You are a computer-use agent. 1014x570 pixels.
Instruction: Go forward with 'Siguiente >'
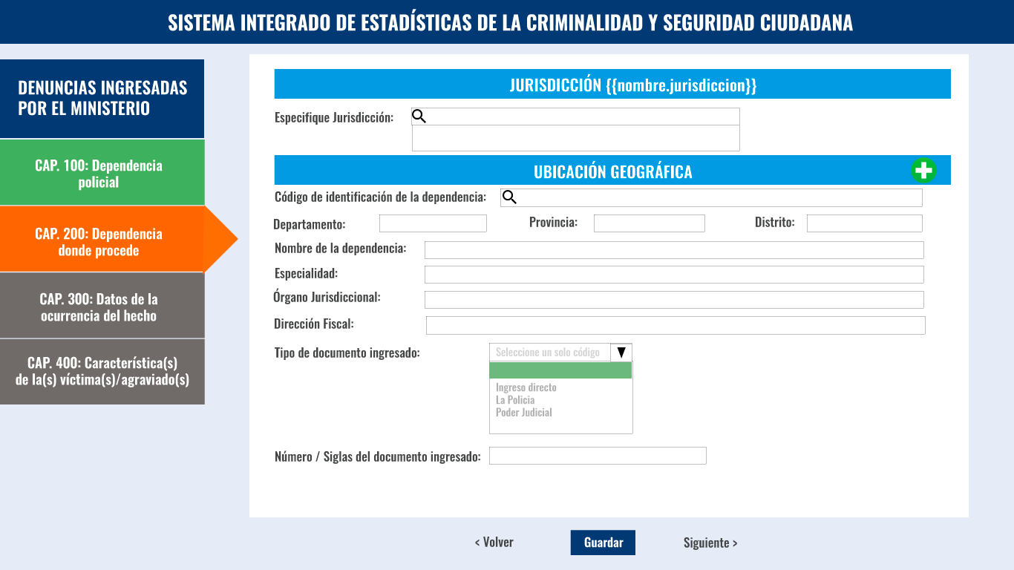point(710,543)
